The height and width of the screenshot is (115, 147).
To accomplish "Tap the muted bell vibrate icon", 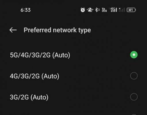I will point(90,10).
